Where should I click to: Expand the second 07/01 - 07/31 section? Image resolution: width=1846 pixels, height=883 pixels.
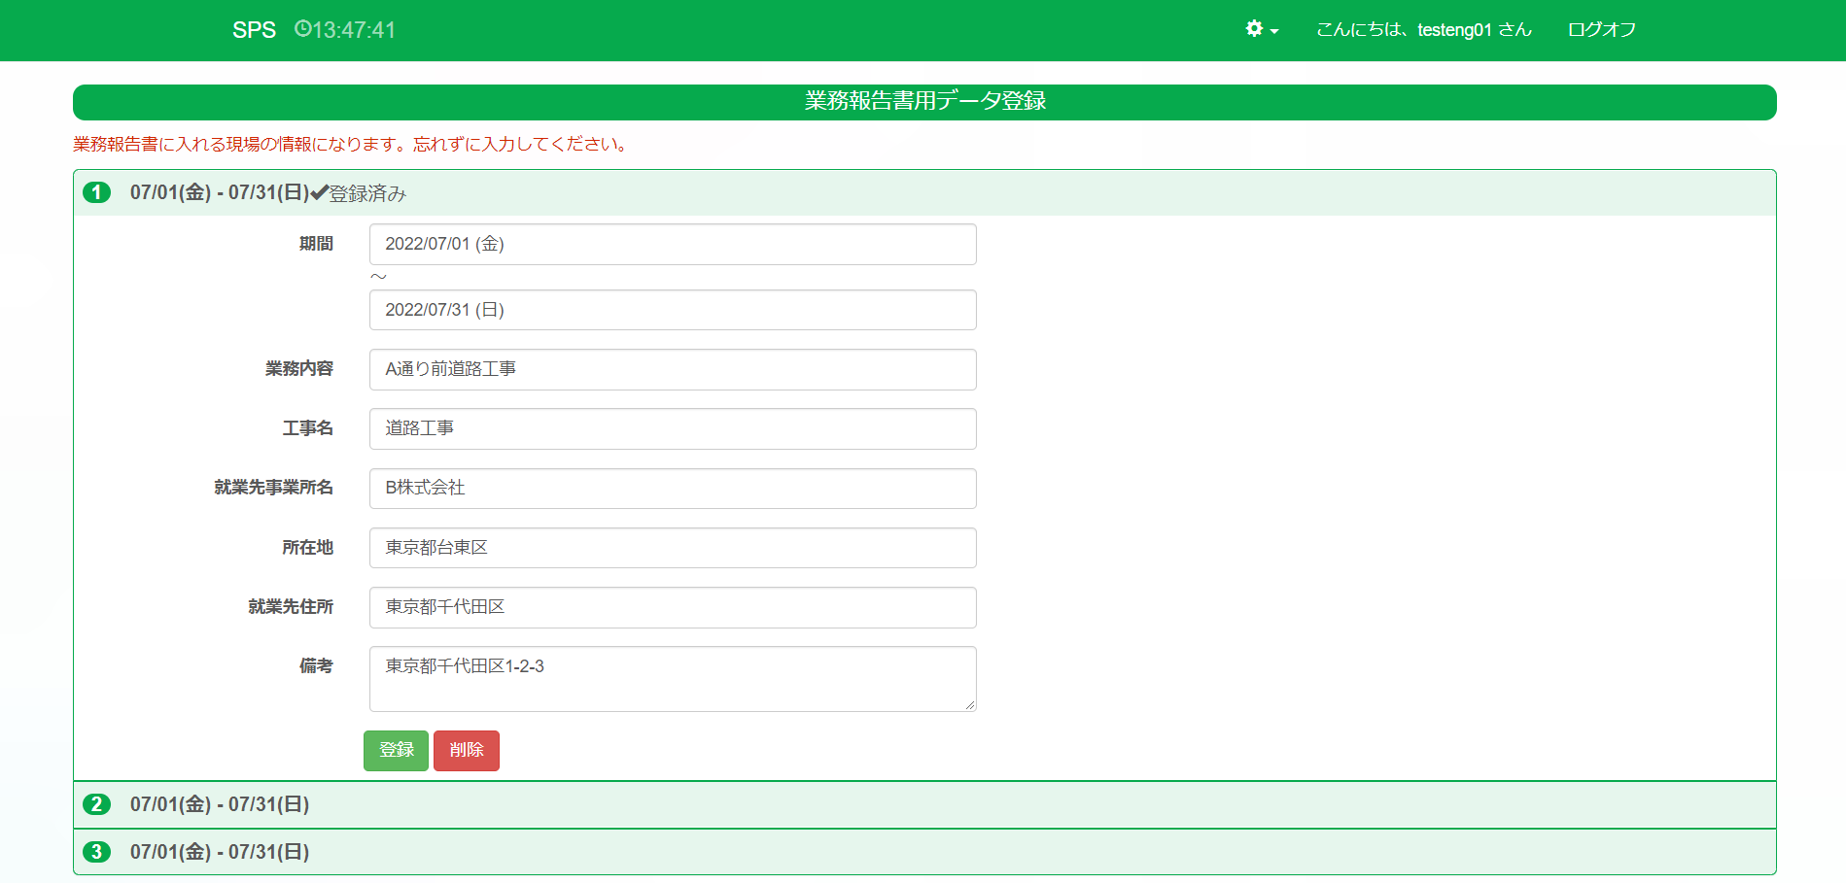pyautogui.click(x=219, y=804)
